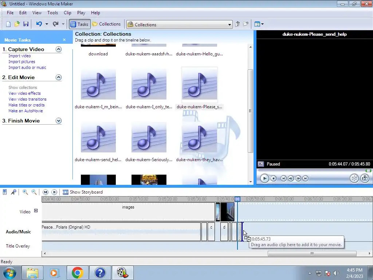Open the undo history dropdown arrow
Viewport: 373px width, 280px height.
(x=47, y=24)
